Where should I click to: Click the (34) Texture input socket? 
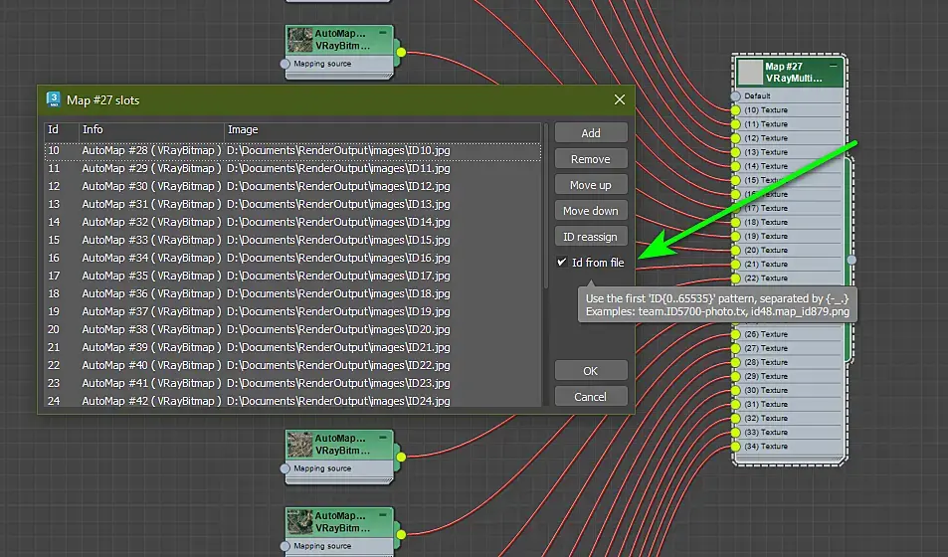click(x=736, y=447)
